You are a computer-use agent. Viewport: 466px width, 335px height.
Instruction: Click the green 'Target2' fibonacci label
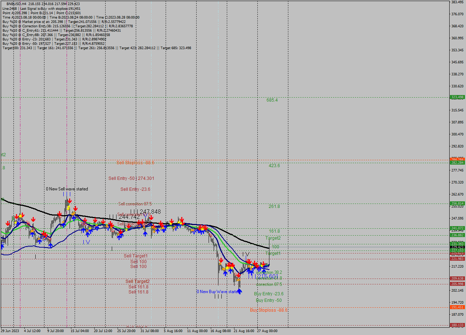(x=273, y=238)
